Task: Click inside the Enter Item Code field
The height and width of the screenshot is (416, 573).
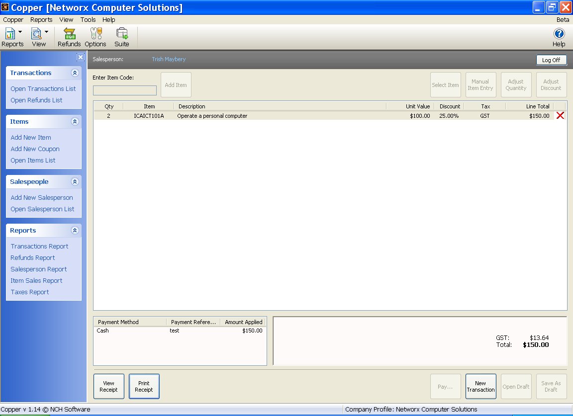Action: 124,90
